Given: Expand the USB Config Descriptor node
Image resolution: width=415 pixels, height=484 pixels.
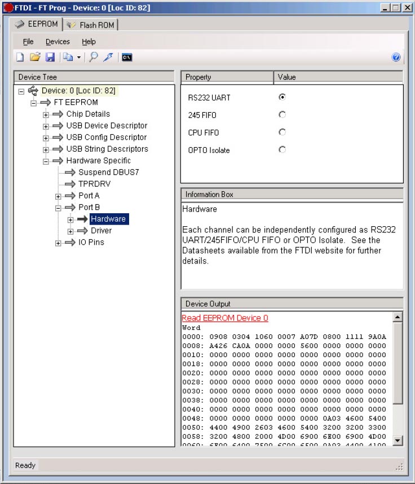Looking at the screenshot, I should pyautogui.click(x=46, y=138).
